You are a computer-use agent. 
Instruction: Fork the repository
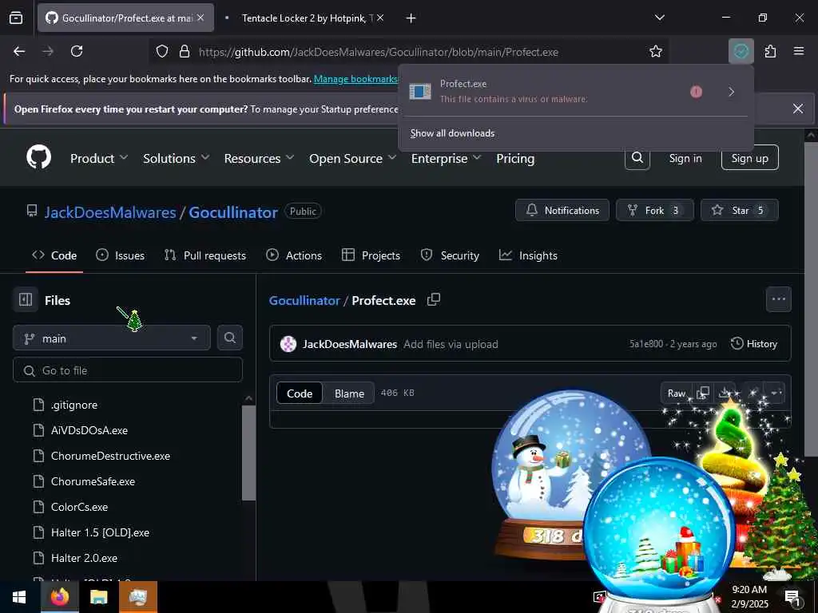[x=655, y=210]
